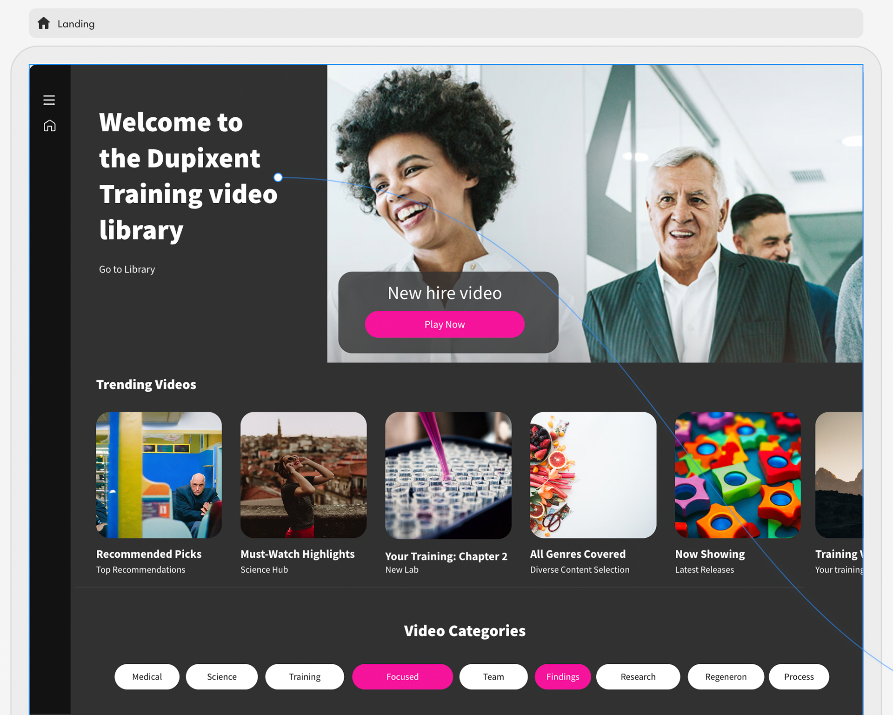This screenshot has height=715, width=893.
Task: Select the Science category chip
Action: point(222,676)
